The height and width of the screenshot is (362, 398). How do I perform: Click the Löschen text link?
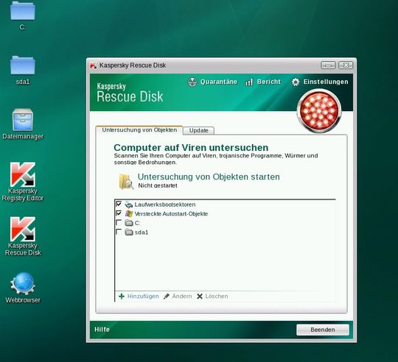pyautogui.click(x=217, y=296)
